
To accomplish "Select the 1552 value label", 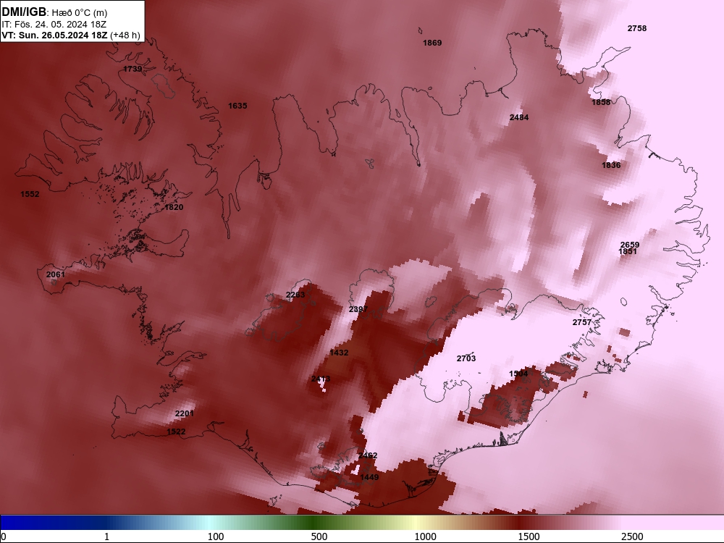I will [30, 194].
